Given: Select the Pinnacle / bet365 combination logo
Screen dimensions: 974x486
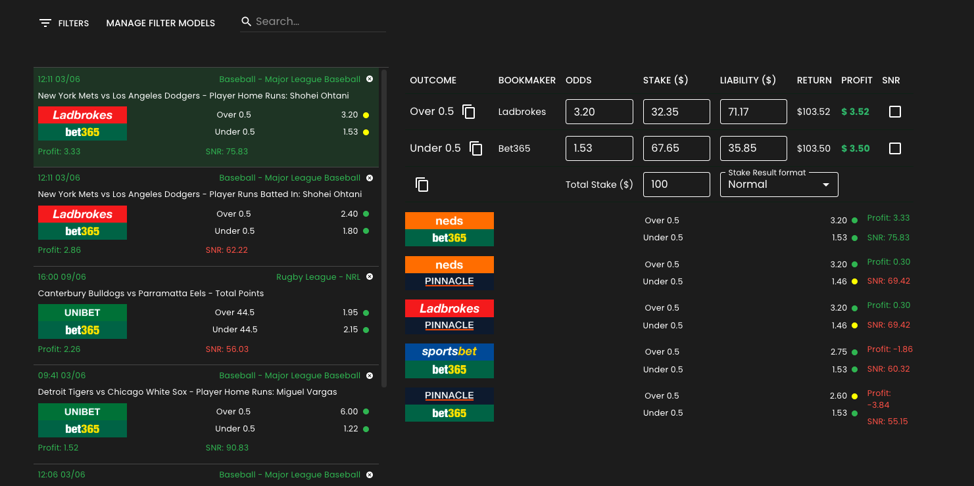Looking at the screenshot, I should [x=449, y=405].
